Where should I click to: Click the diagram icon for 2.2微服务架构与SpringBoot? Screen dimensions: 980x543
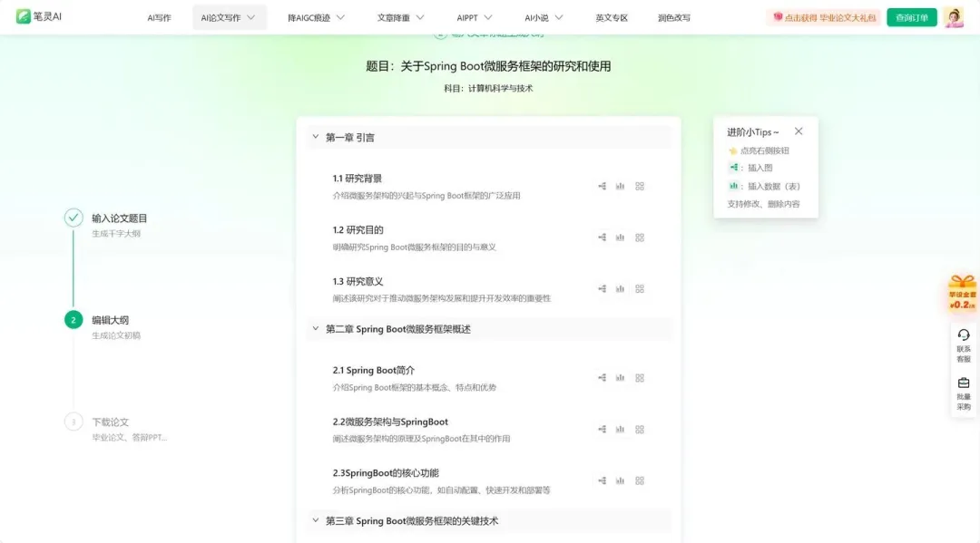tap(602, 430)
